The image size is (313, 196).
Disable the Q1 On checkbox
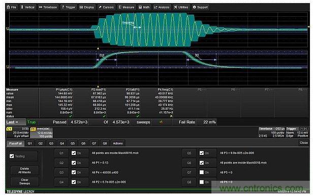pos(74,153)
